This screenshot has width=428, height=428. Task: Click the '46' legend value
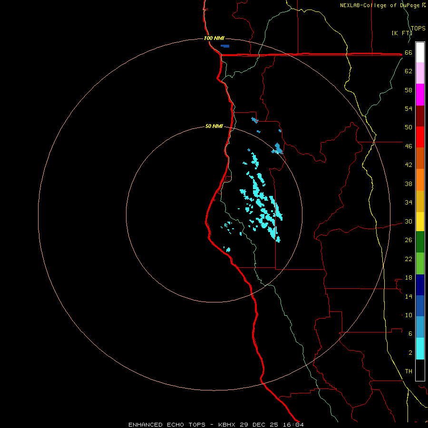click(x=409, y=146)
